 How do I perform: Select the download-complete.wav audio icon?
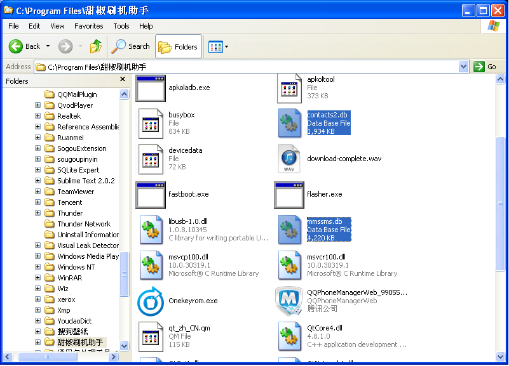point(289,159)
